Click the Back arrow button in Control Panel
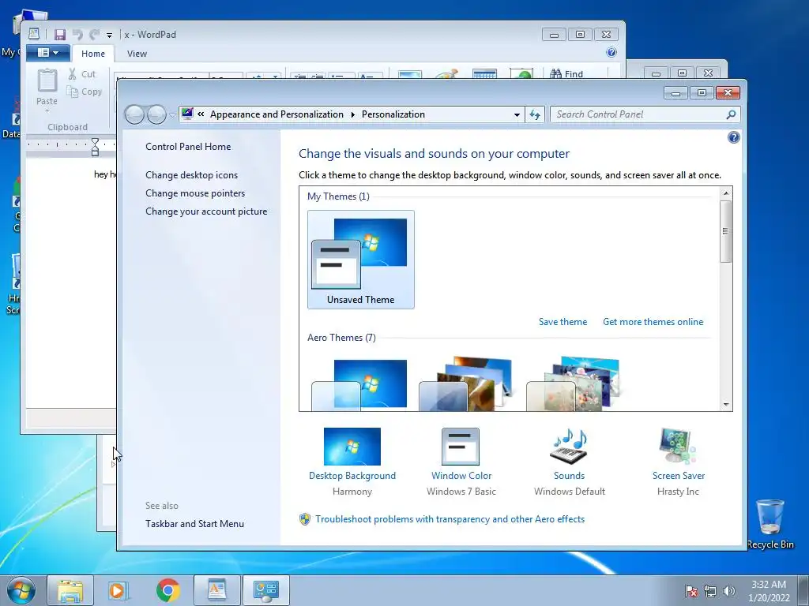Screen dimensions: 809x606 [134, 114]
